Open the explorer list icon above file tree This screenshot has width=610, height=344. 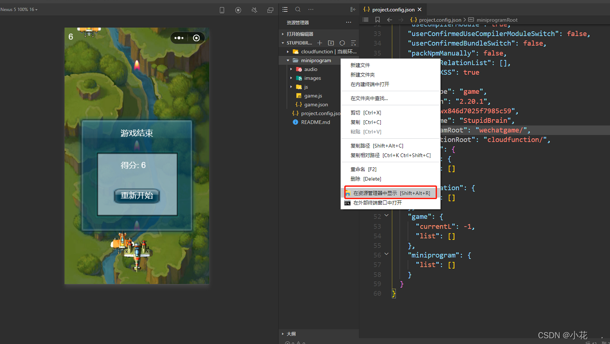click(285, 9)
